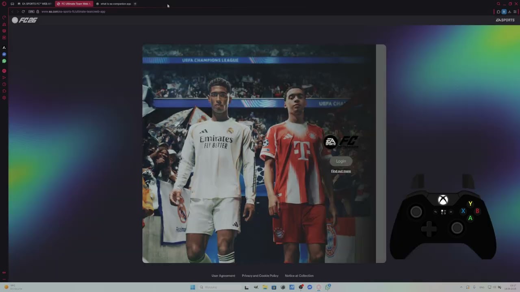Open browser easy setup menu icon

pyautogui.click(x=515, y=11)
